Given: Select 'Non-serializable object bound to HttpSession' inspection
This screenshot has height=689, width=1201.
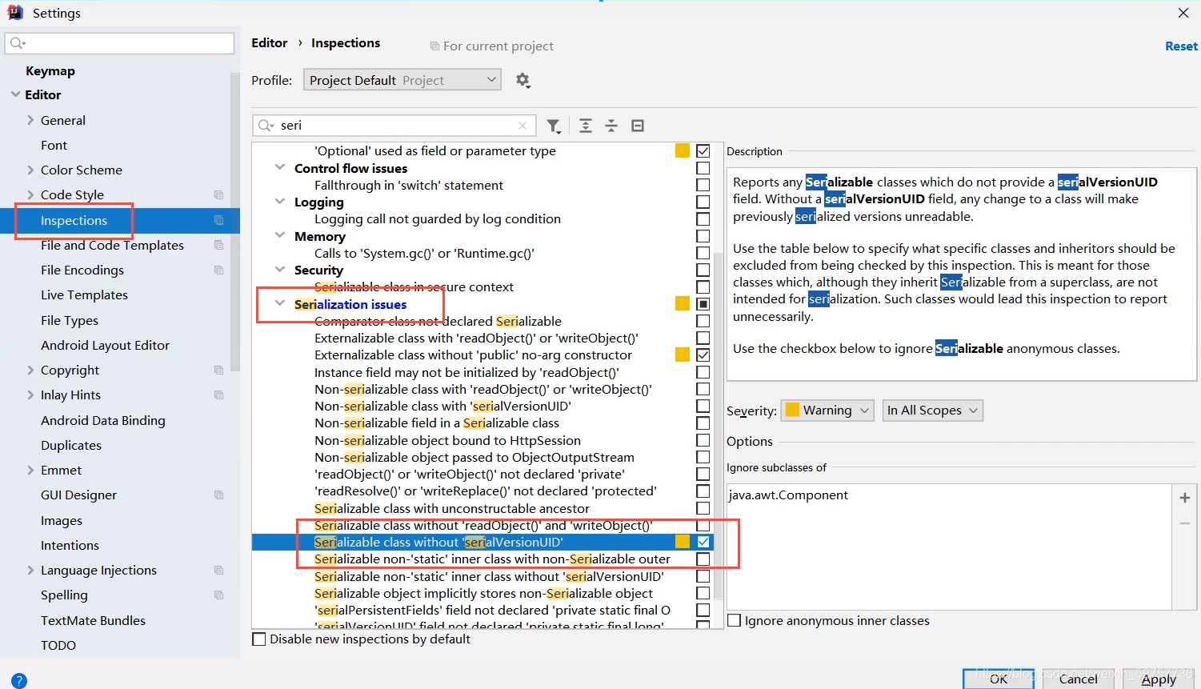Looking at the screenshot, I should tap(447, 440).
